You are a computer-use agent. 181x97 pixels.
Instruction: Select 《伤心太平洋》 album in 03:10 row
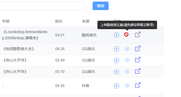[15, 72]
